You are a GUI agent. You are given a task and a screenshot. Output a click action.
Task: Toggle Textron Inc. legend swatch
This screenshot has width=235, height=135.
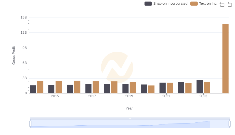(194, 4)
